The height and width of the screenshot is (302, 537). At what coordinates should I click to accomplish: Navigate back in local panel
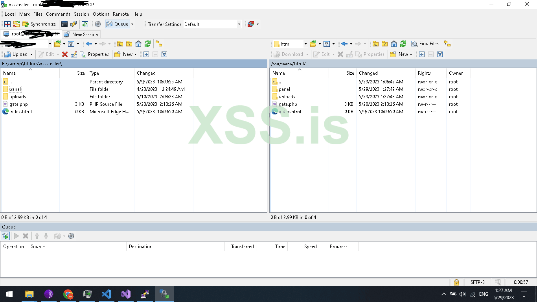point(88,44)
